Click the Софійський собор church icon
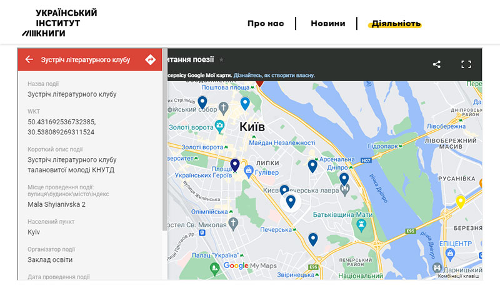The width and height of the screenshot is (500, 298). point(224,108)
